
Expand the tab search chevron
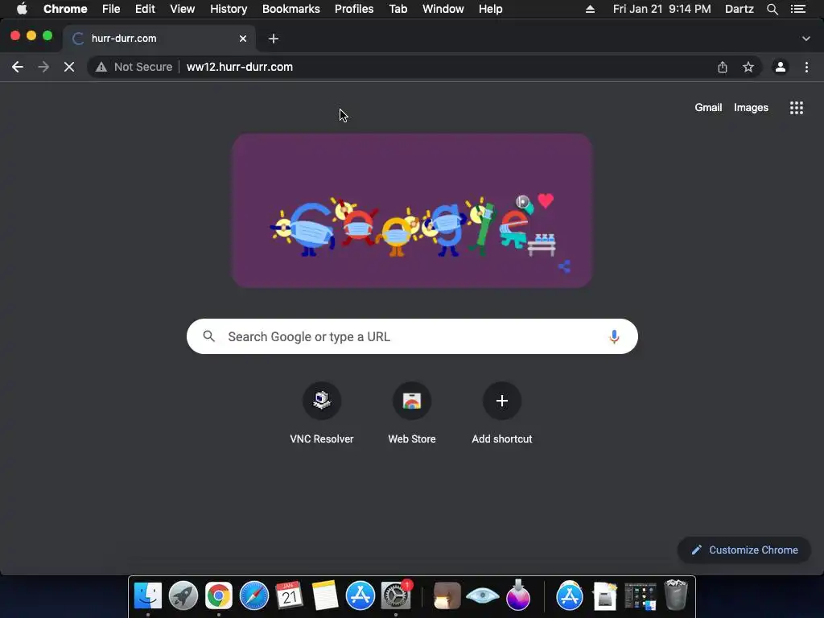[x=805, y=39]
